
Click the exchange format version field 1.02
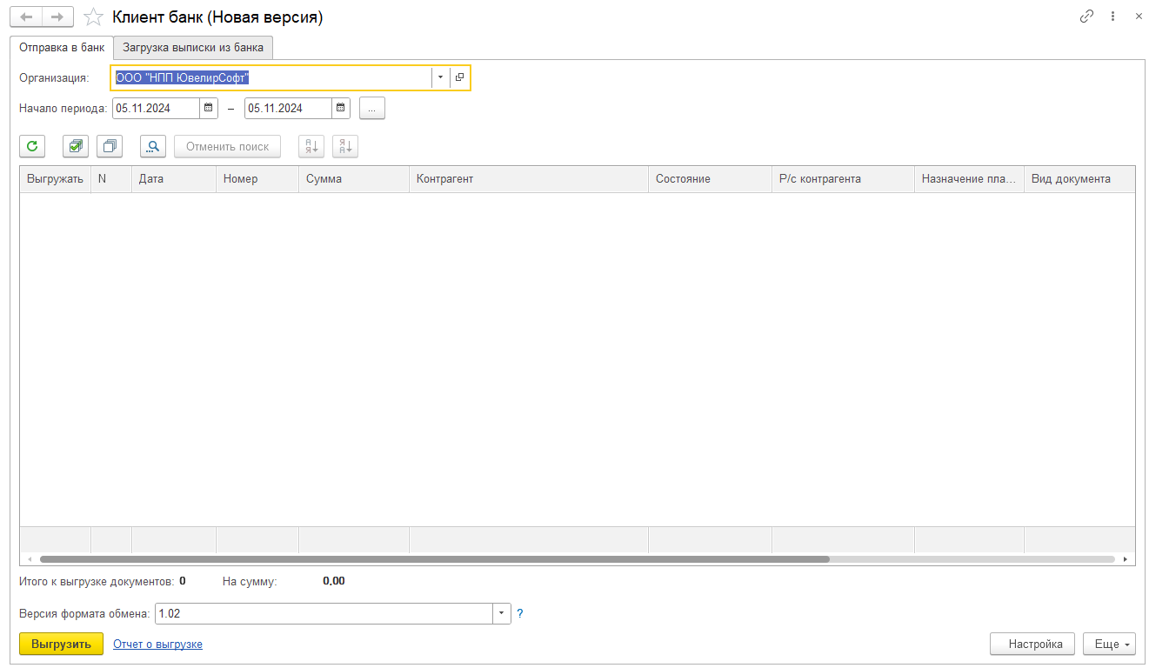pos(324,613)
